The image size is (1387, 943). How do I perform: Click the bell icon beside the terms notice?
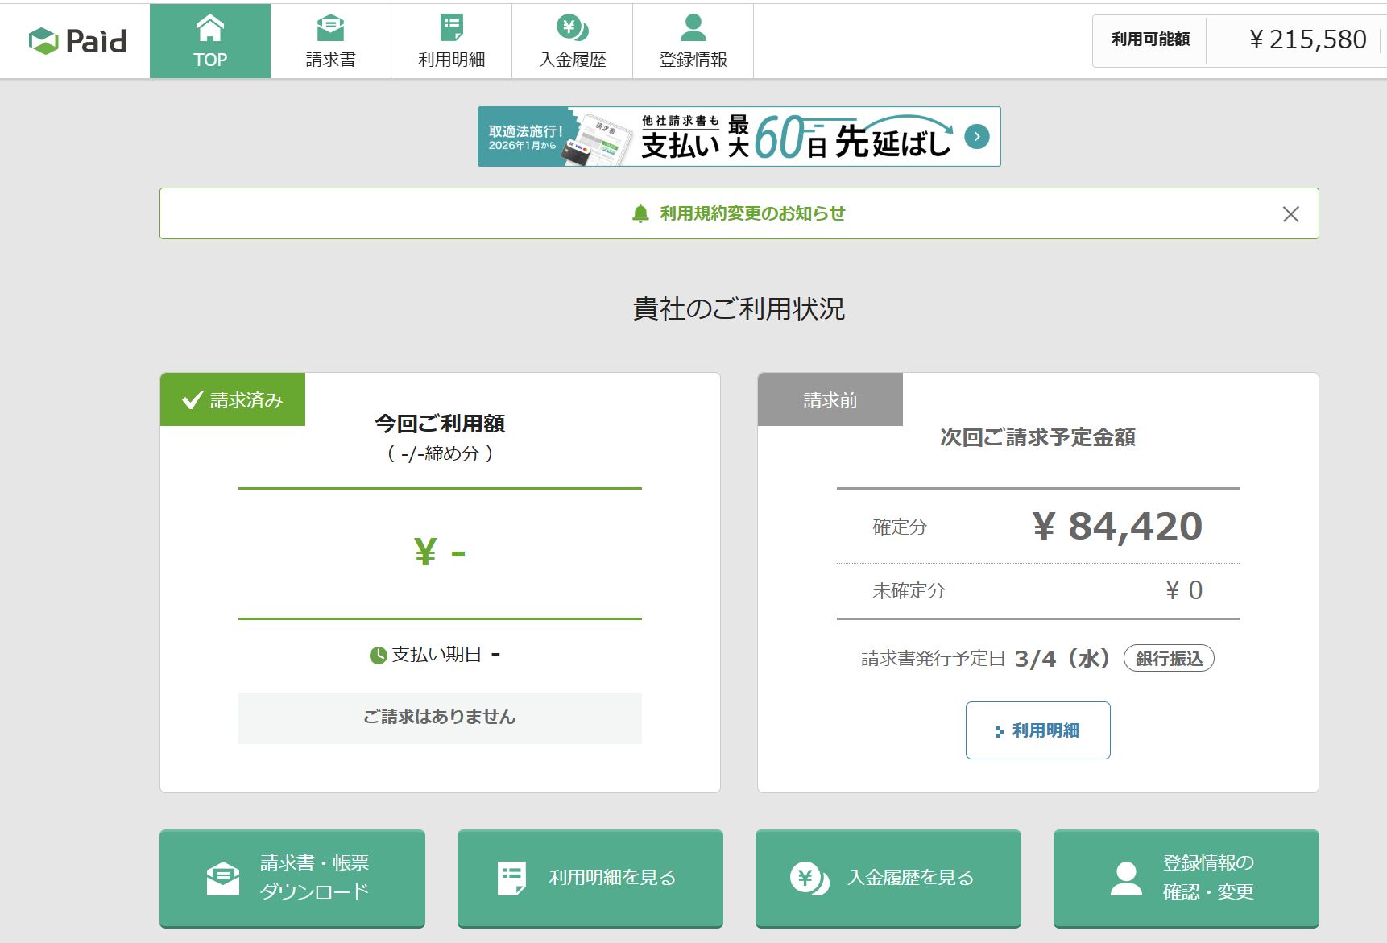(x=639, y=213)
